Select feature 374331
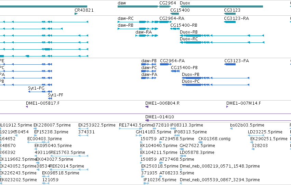This screenshot has width=291, height=185. (x=83, y=135)
